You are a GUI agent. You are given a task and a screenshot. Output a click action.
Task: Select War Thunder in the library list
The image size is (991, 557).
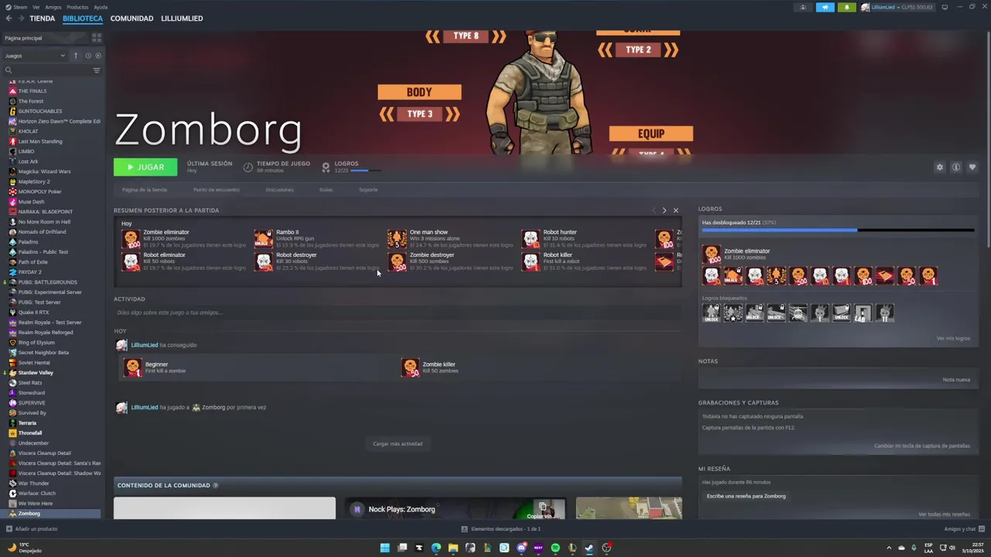[x=33, y=484]
